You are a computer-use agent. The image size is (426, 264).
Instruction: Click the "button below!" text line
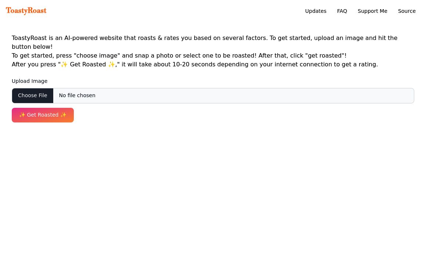tap(32, 47)
